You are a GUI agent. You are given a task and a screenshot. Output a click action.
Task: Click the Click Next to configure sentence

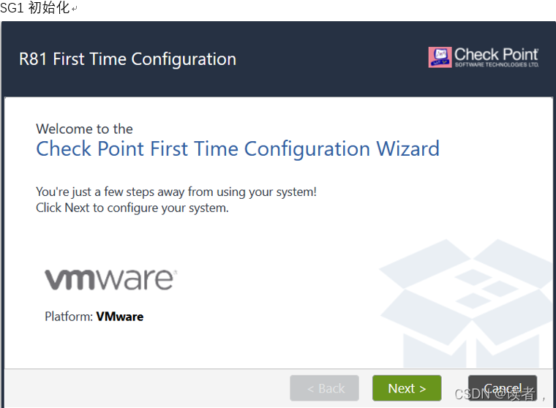click(132, 208)
